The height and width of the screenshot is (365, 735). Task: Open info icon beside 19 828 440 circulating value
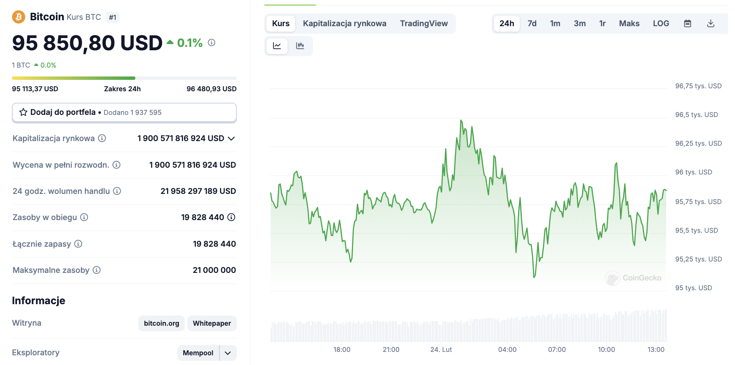coord(231,217)
